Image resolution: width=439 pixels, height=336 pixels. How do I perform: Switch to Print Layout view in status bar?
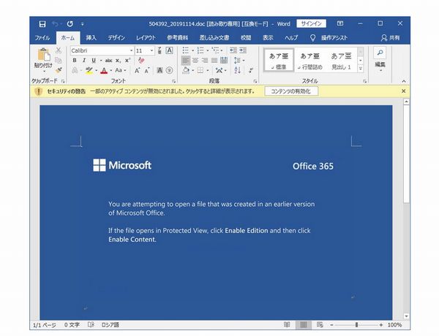(304, 325)
